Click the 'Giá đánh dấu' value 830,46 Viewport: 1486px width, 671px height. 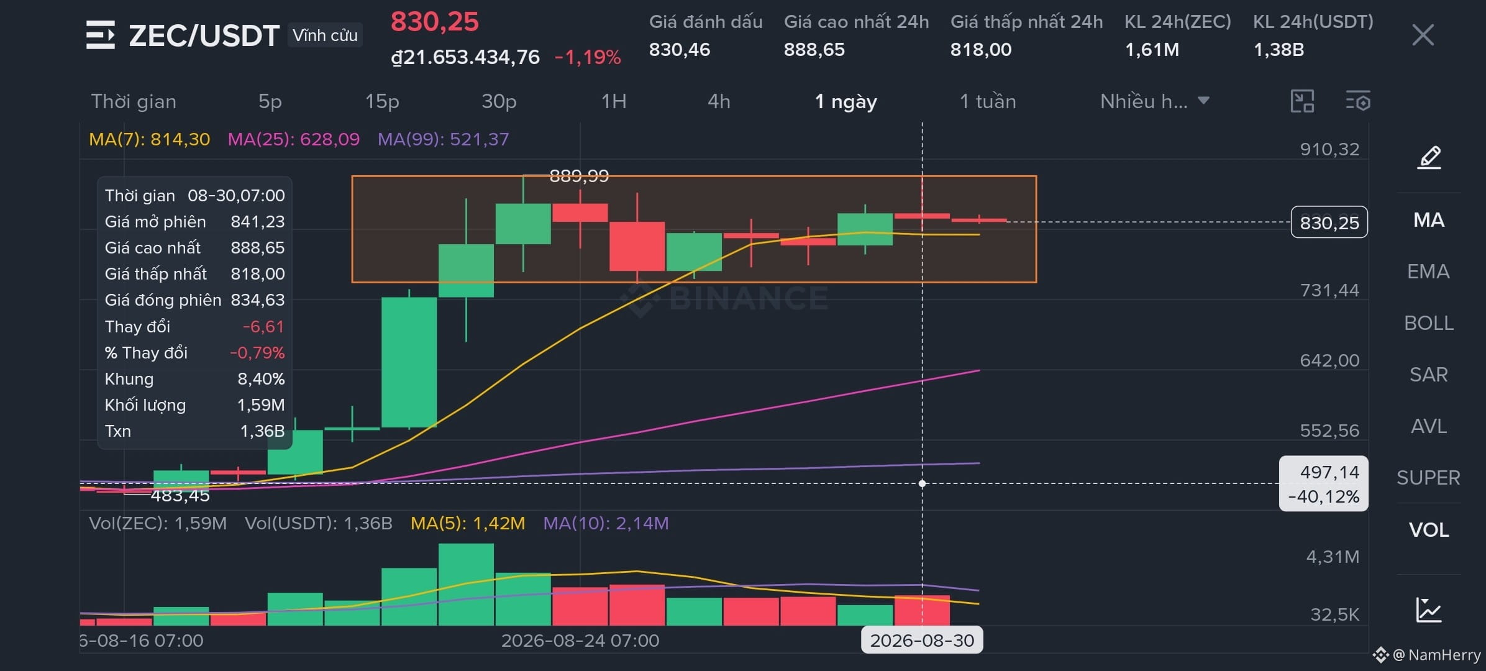[x=680, y=50]
